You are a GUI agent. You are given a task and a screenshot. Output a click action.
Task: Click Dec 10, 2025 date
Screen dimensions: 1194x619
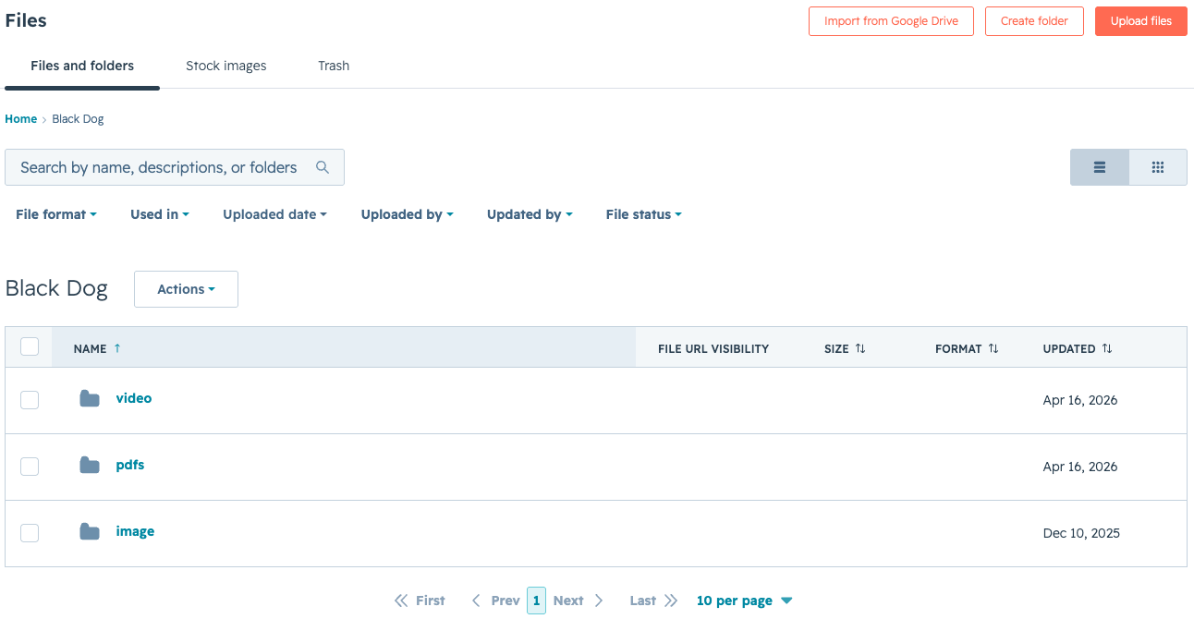tap(1081, 533)
